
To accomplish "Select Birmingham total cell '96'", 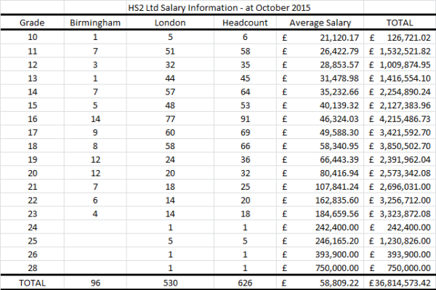I will coord(95,283).
